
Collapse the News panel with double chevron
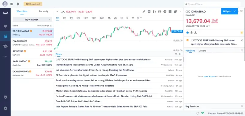[x=176, y=54]
